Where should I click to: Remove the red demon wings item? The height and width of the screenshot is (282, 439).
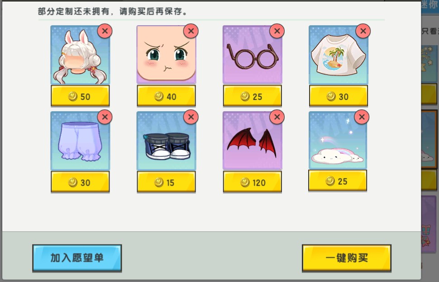(x=277, y=117)
